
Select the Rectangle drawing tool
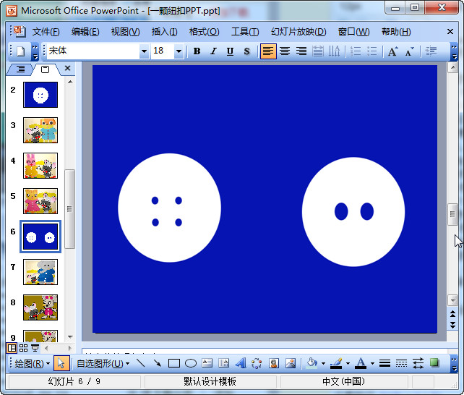pyautogui.click(x=174, y=363)
